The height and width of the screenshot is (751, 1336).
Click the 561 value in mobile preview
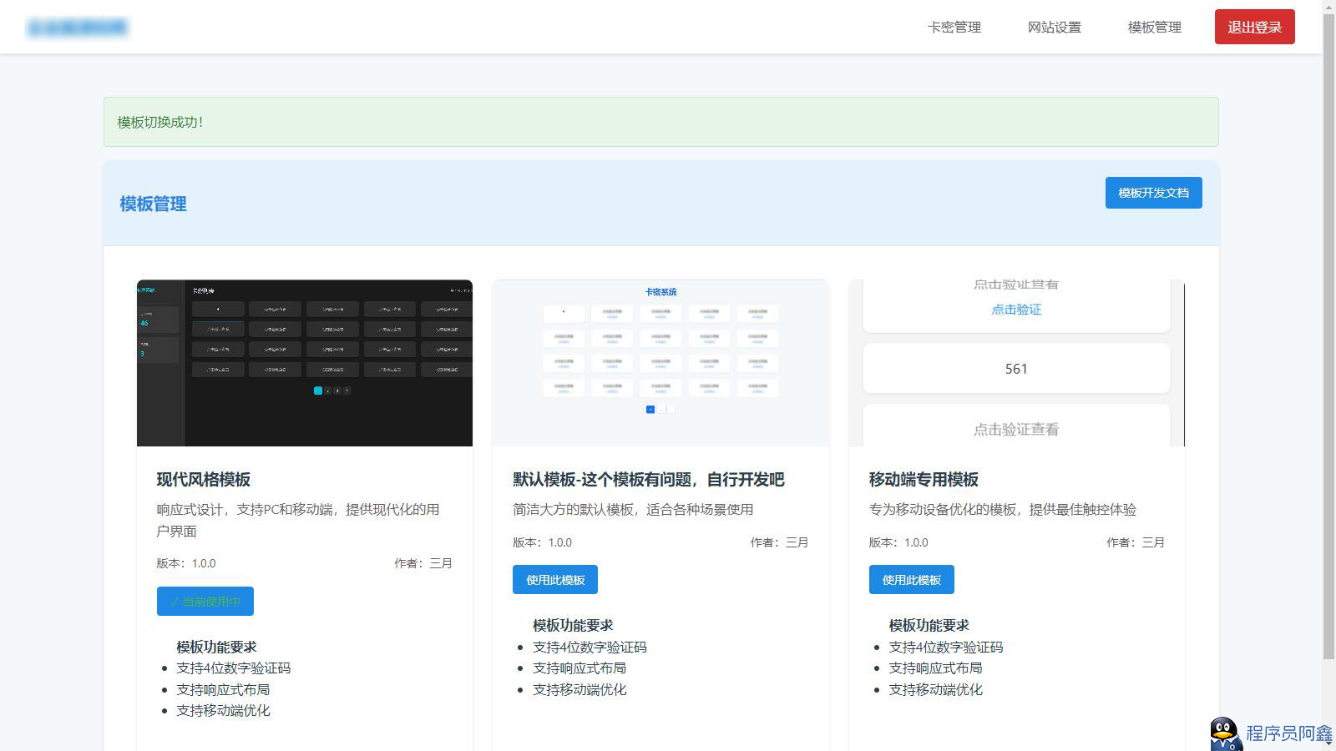pos(1016,369)
